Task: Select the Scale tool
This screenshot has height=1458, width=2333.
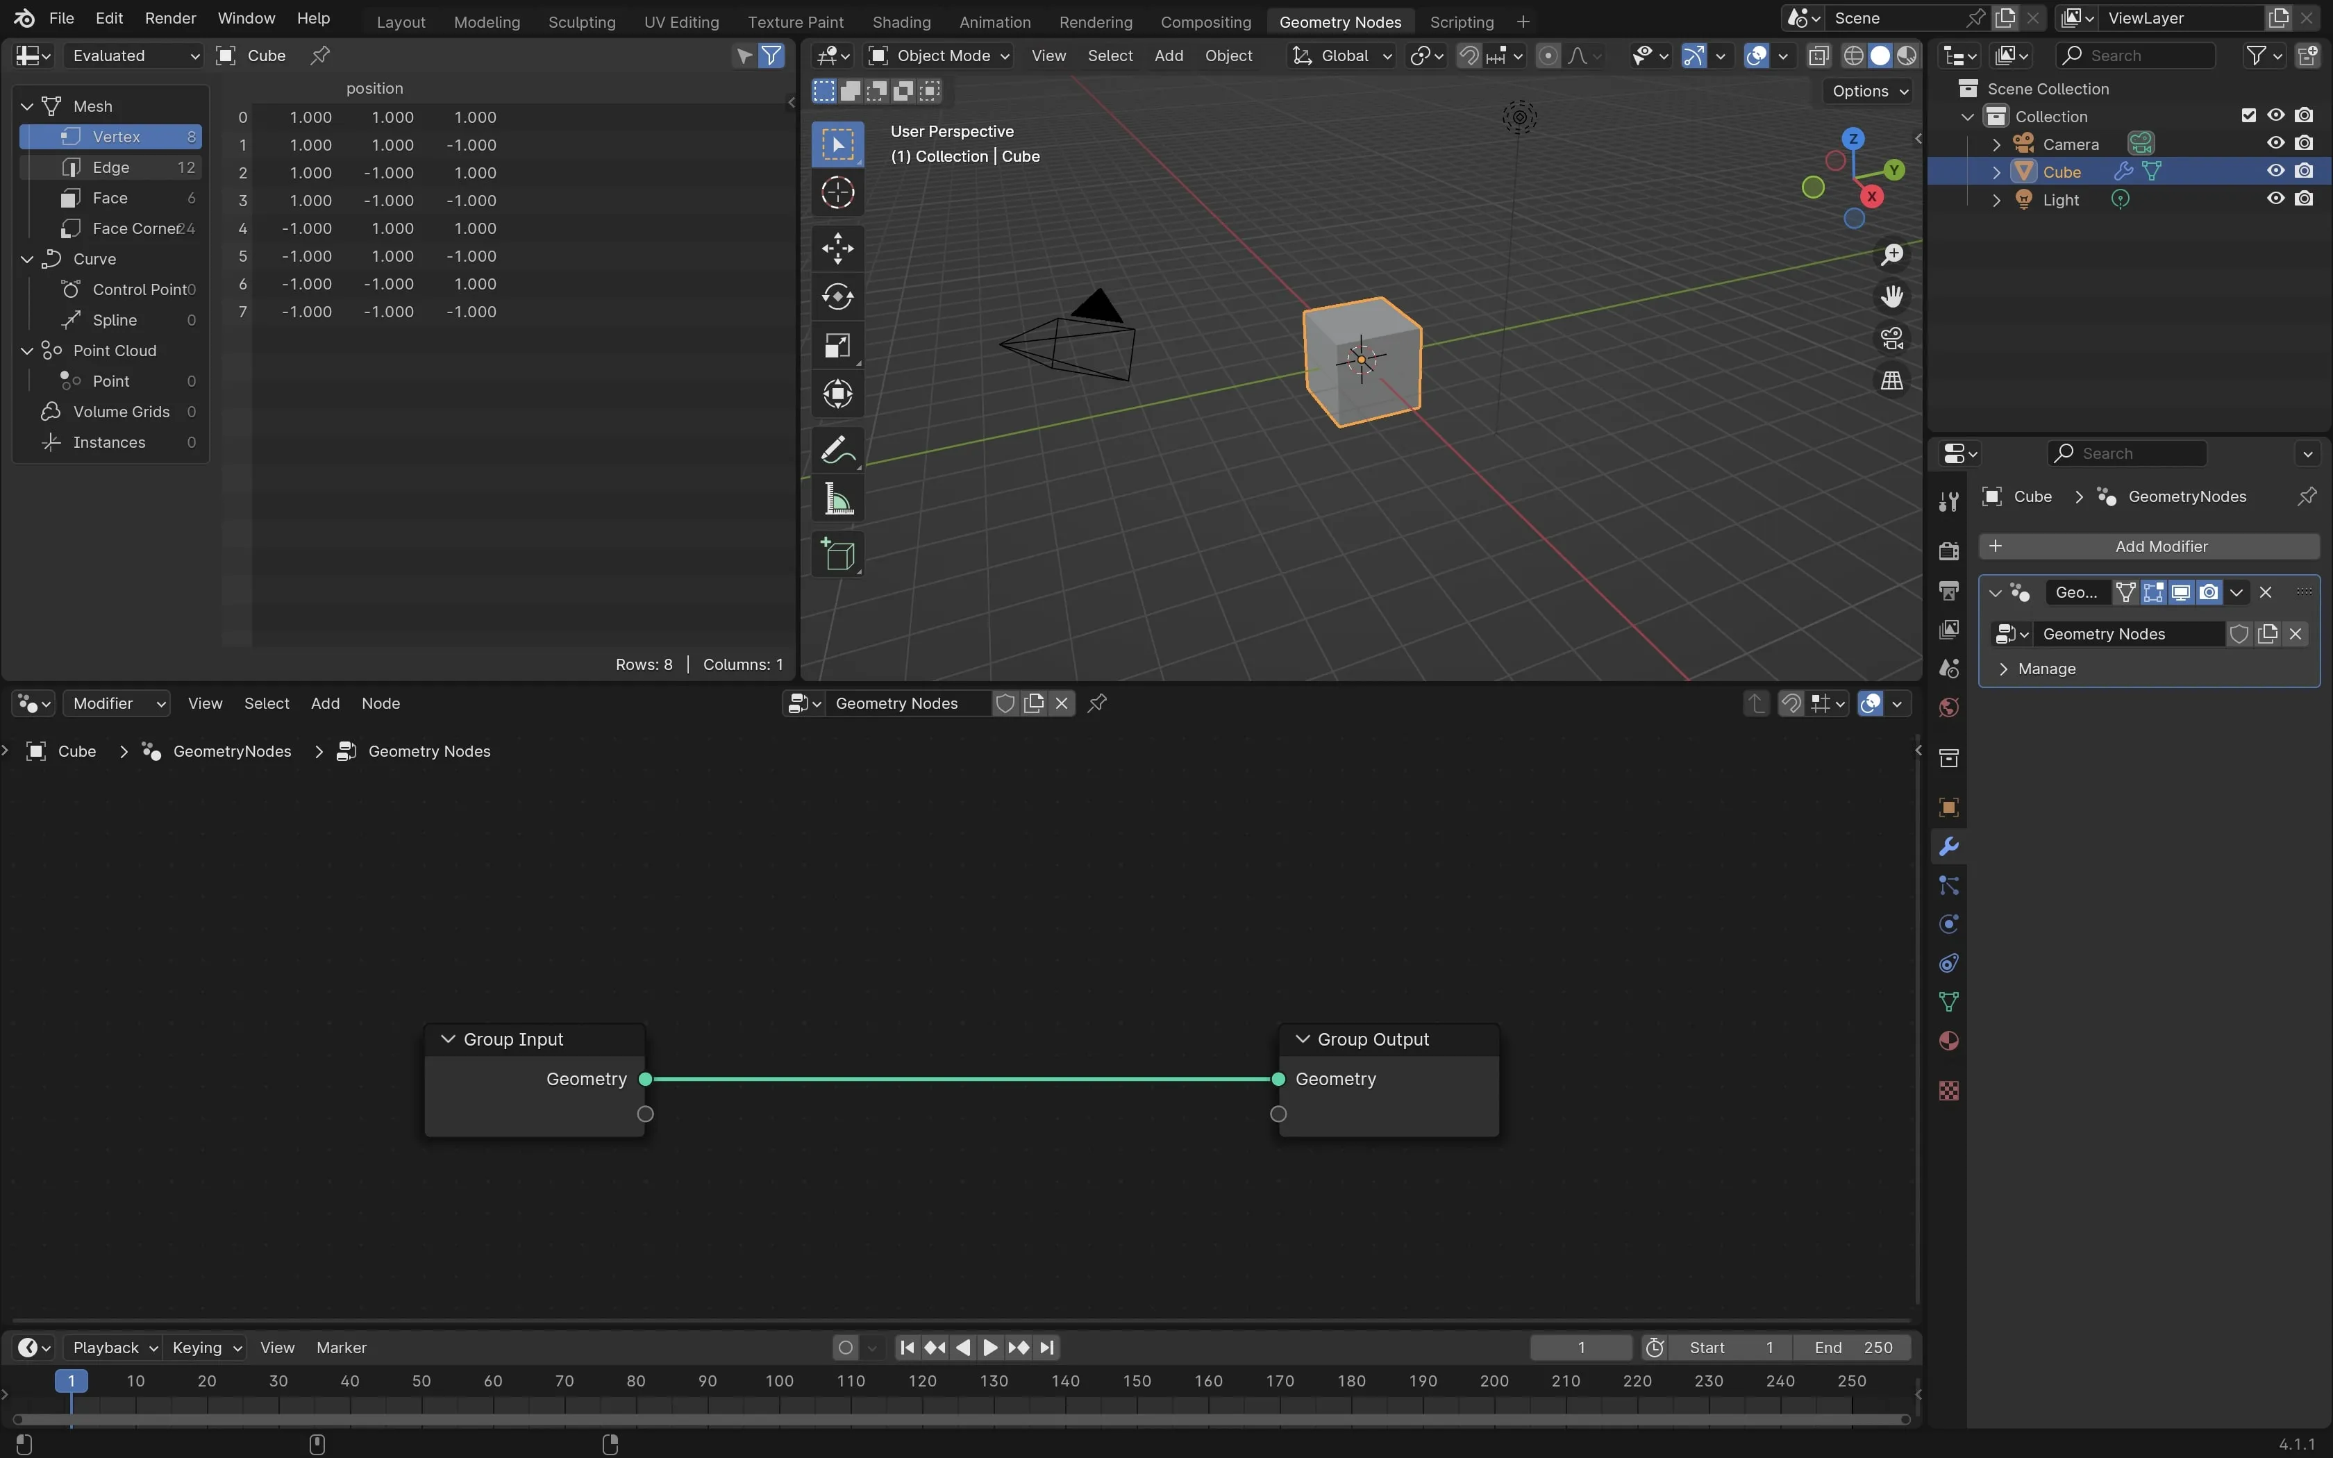Action: 837,346
